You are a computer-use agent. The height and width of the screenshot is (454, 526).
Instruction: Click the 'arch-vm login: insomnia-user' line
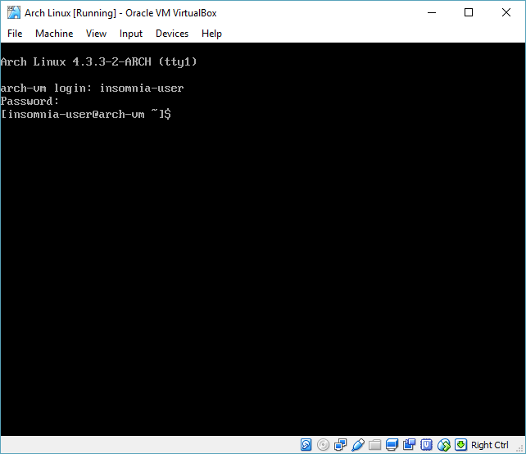(92, 88)
